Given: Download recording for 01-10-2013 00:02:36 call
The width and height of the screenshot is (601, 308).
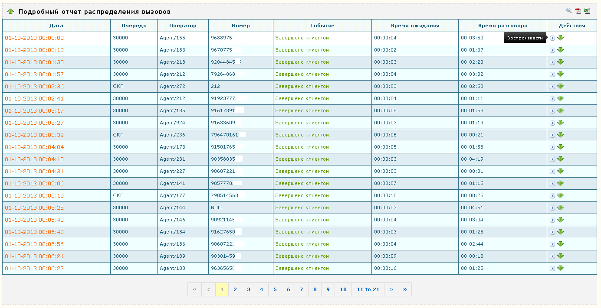Looking at the screenshot, I should pyautogui.click(x=560, y=86).
